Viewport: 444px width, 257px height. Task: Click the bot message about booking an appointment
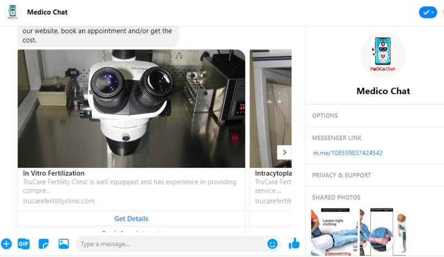(98, 35)
